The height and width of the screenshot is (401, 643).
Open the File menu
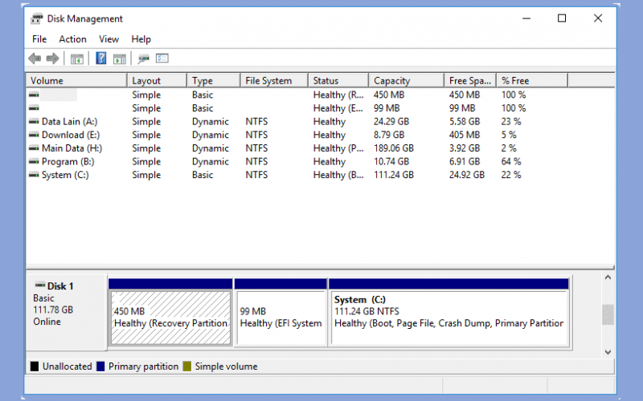39,39
